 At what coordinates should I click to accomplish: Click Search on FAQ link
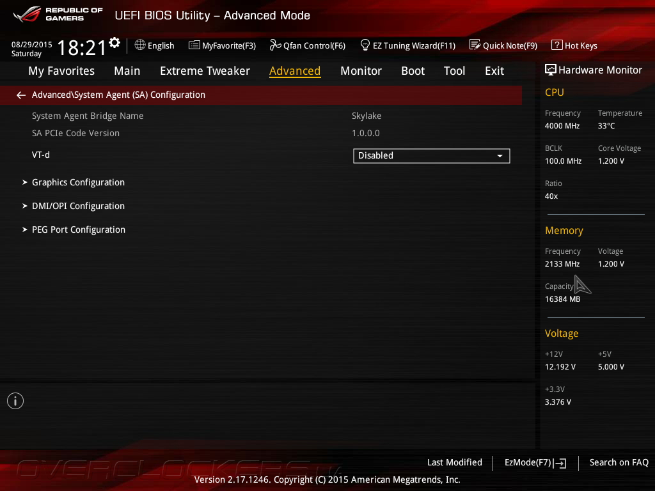click(619, 462)
